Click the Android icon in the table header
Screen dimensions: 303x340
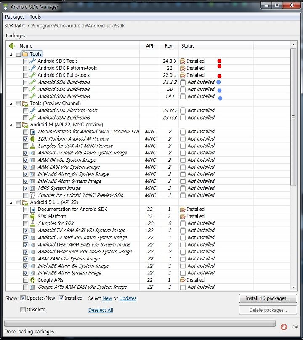click(12, 46)
